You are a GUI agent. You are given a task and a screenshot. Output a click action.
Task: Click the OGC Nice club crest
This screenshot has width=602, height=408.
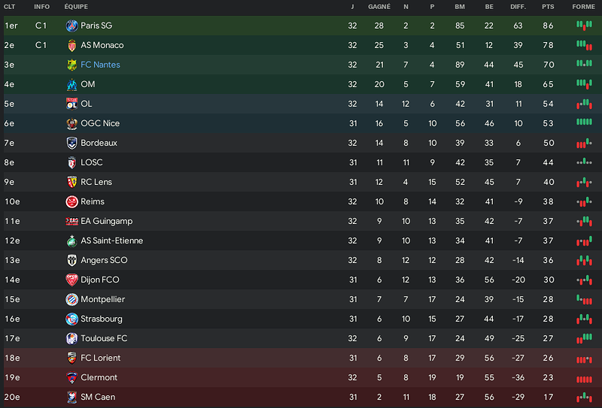click(71, 123)
